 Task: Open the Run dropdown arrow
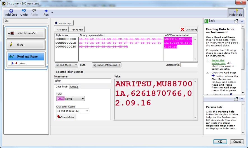point(52,13)
